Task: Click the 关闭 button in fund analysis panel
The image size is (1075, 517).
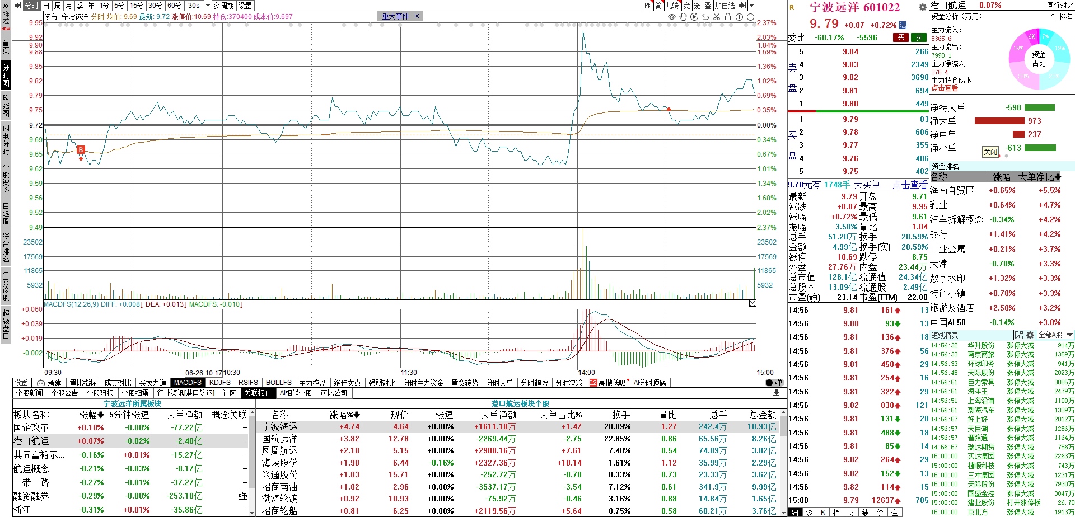Action: coord(990,152)
